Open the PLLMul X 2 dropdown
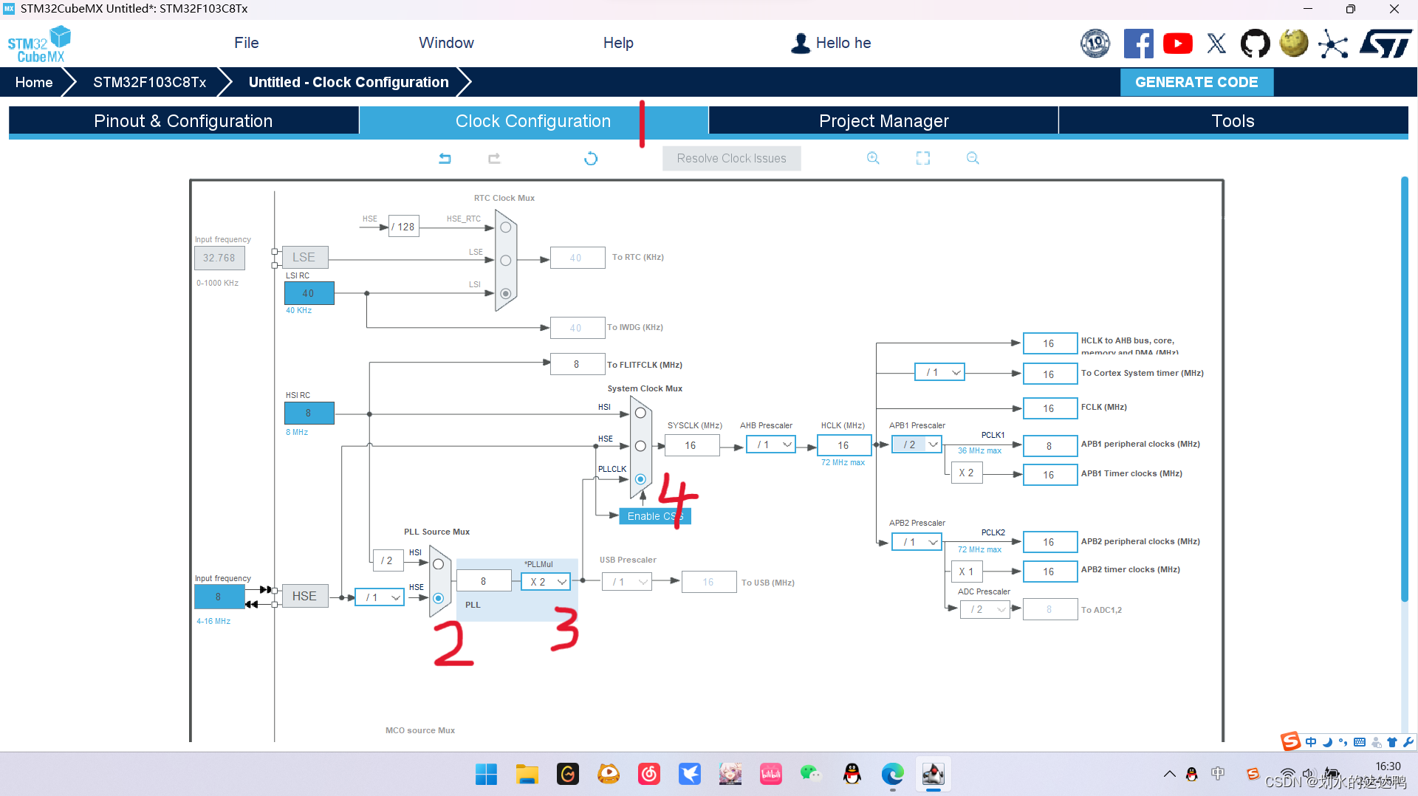This screenshot has height=796, width=1418. pos(546,582)
